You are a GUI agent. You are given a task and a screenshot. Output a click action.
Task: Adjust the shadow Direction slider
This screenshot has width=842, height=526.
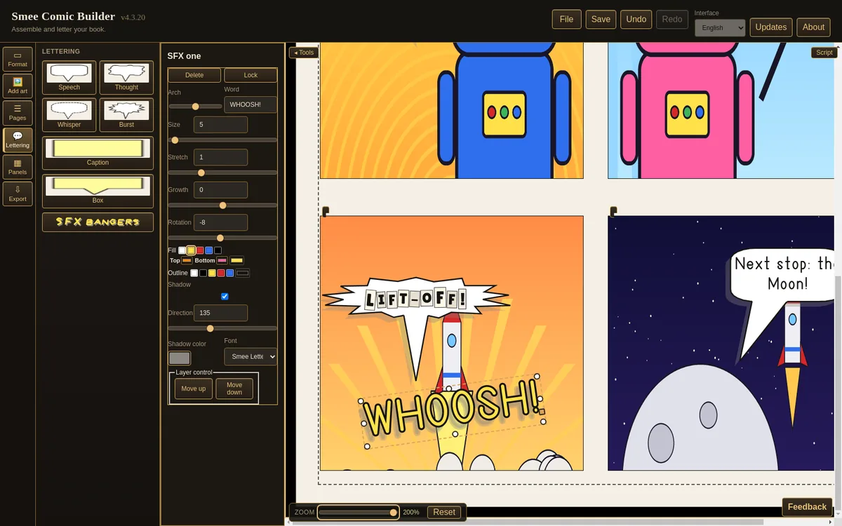click(222, 328)
